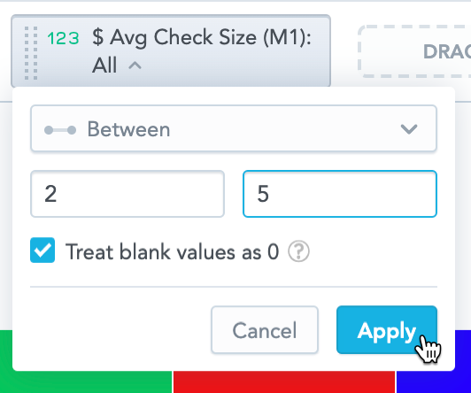The width and height of the screenshot is (471, 393).
Task: Click the 'All' value on the filter chip
Action: click(x=104, y=65)
